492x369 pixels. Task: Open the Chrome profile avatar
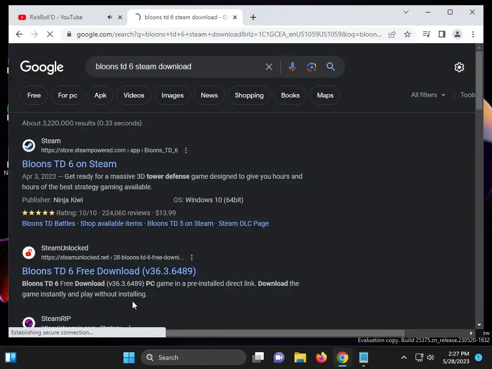pyautogui.click(x=457, y=34)
